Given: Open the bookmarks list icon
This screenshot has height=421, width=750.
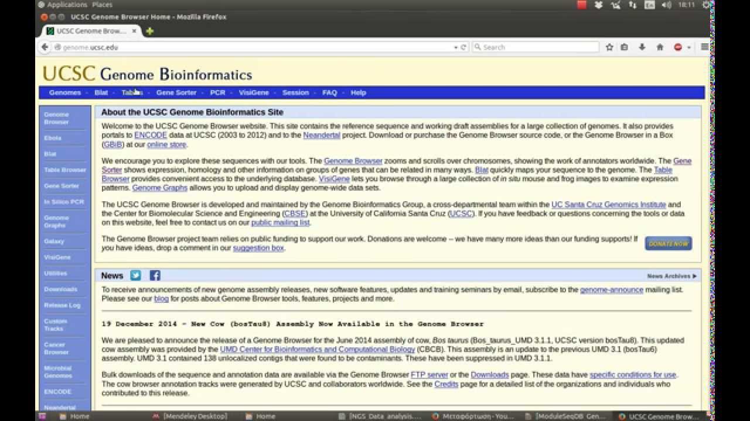Looking at the screenshot, I should [x=625, y=47].
